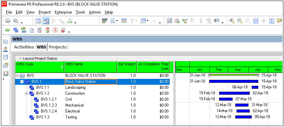
Task: Click the two-column split layout icon
Action: pos(271,21)
